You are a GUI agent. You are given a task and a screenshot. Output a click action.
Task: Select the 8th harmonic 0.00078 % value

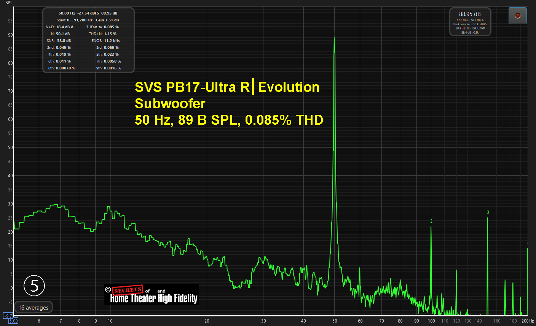coord(65,68)
